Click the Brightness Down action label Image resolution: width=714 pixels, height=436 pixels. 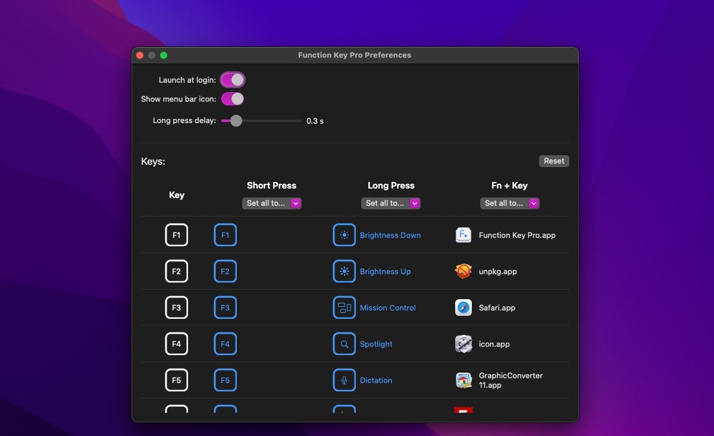tap(390, 235)
